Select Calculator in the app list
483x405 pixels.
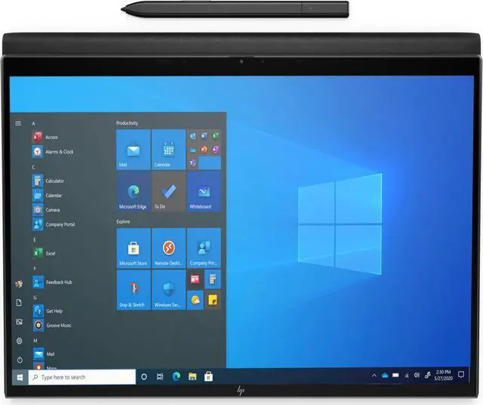(x=54, y=181)
